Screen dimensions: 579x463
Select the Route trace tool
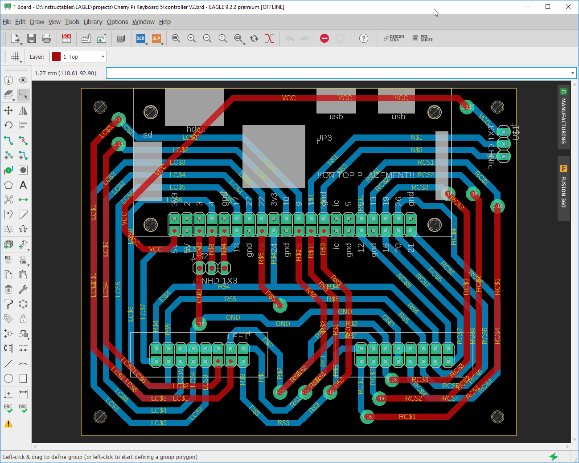8,141
